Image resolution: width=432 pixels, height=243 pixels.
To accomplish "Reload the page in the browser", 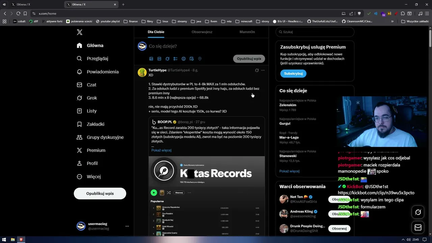I will (x=18, y=13).
